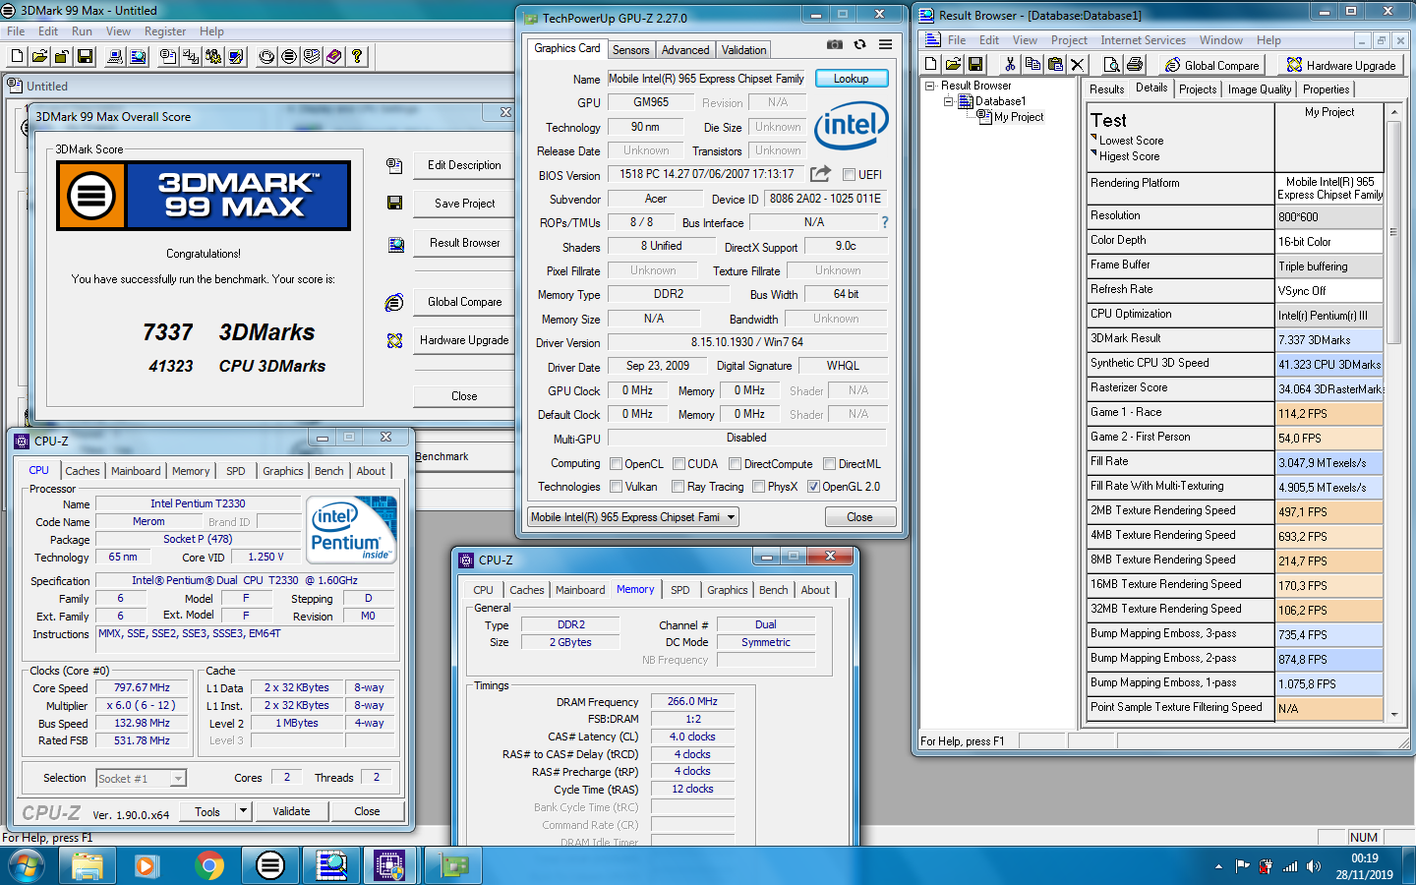Switch to the Sensors tab in GPU-Z
This screenshot has width=1416, height=885.
click(630, 50)
